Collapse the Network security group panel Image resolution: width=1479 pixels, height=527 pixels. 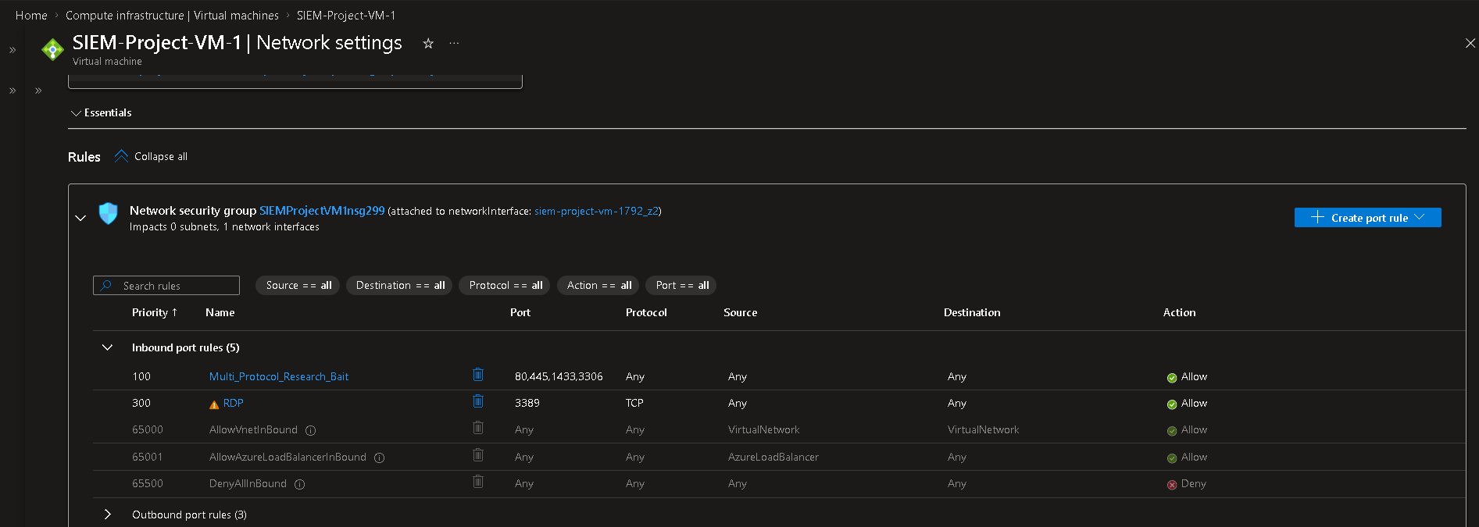click(80, 219)
